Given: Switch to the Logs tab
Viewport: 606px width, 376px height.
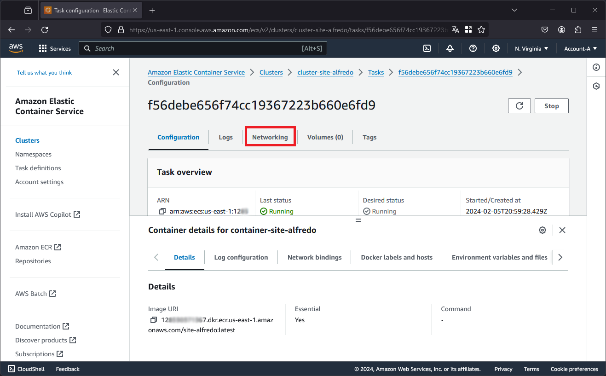Looking at the screenshot, I should pyautogui.click(x=225, y=137).
